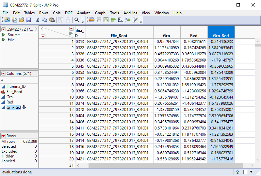Click the Distribution bar-chart toolbar icon
Screen dimensions: 261x176
tap(113, 20)
